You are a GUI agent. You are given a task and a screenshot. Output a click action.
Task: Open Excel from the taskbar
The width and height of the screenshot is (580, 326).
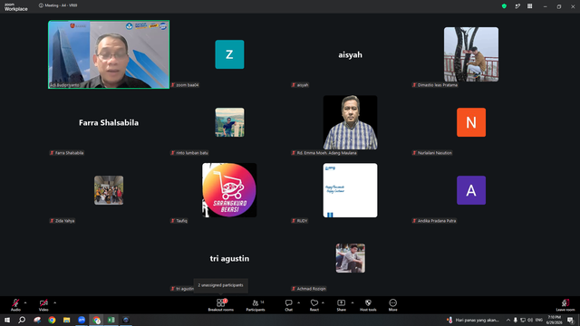[x=111, y=320]
